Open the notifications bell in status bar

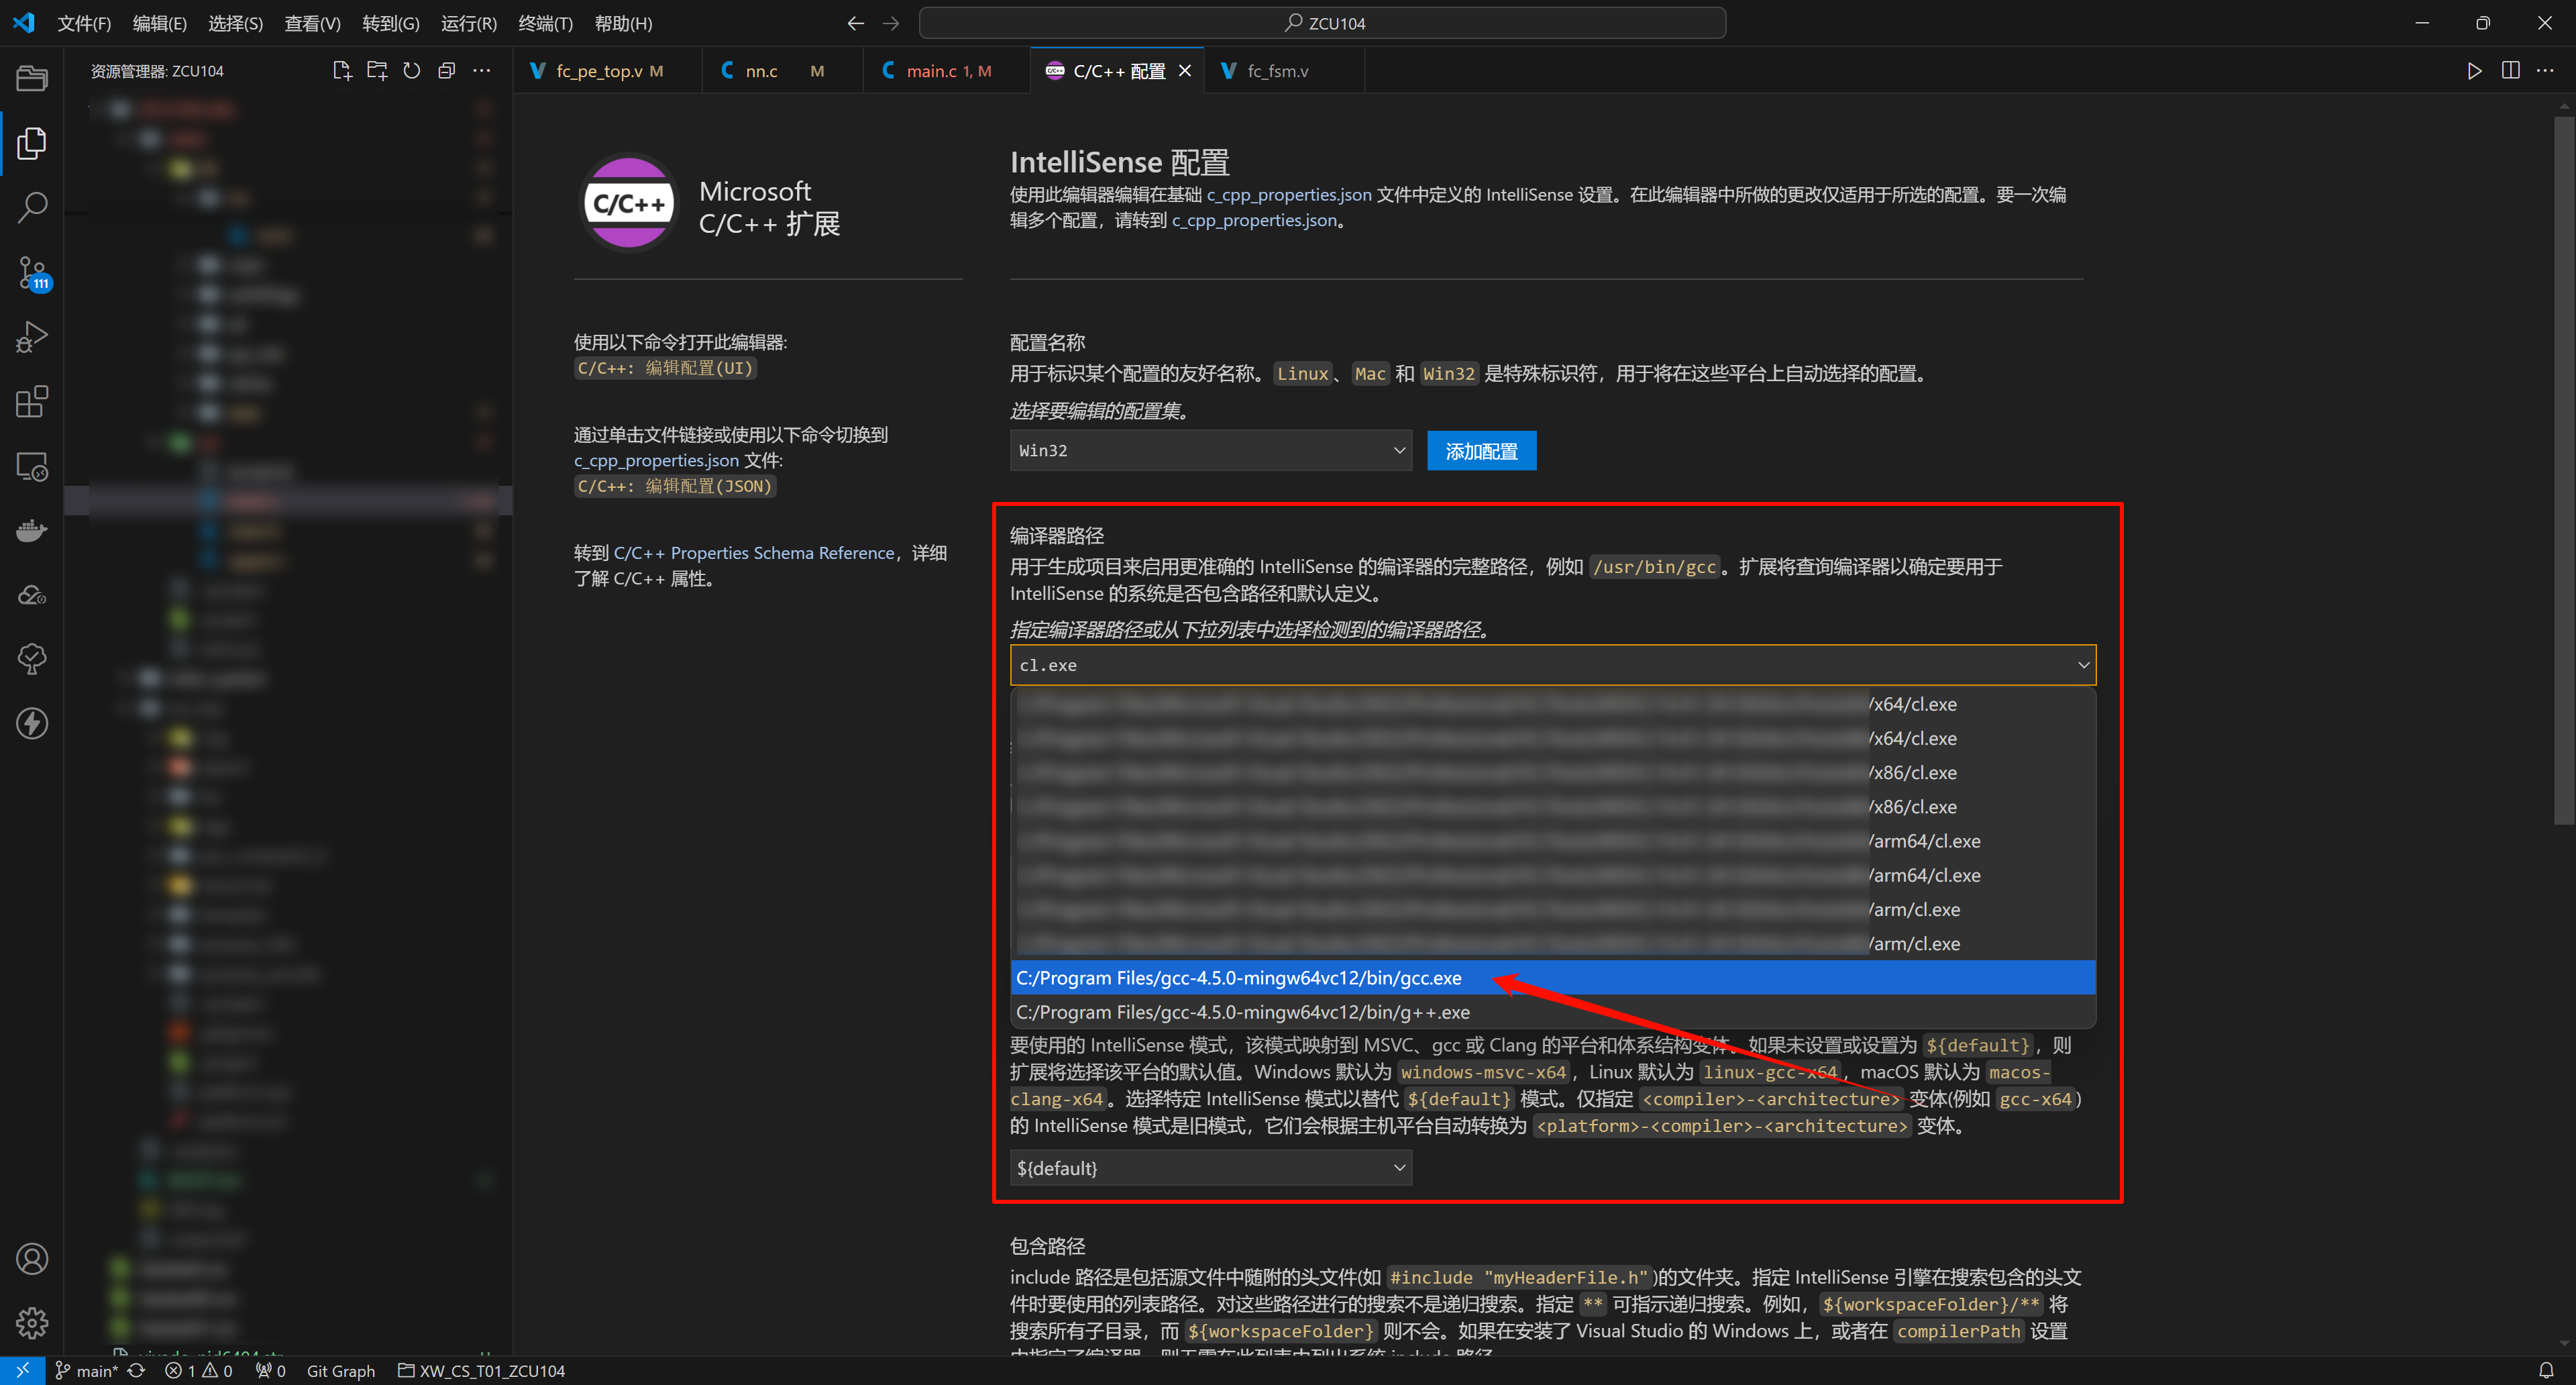[x=2546, y=1371]
